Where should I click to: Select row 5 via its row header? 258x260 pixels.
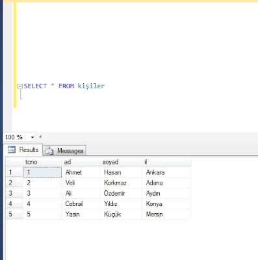(14, 214)
